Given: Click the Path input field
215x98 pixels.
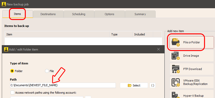Looking at the screenshot, I should pos(63,85).
